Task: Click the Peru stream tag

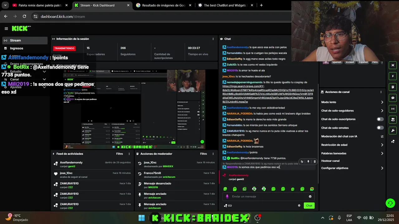Action: [375, 62]
